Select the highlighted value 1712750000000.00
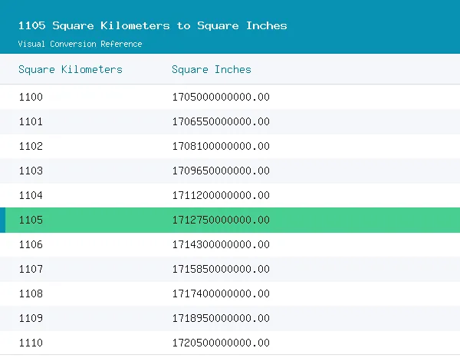 pos(221,220)
